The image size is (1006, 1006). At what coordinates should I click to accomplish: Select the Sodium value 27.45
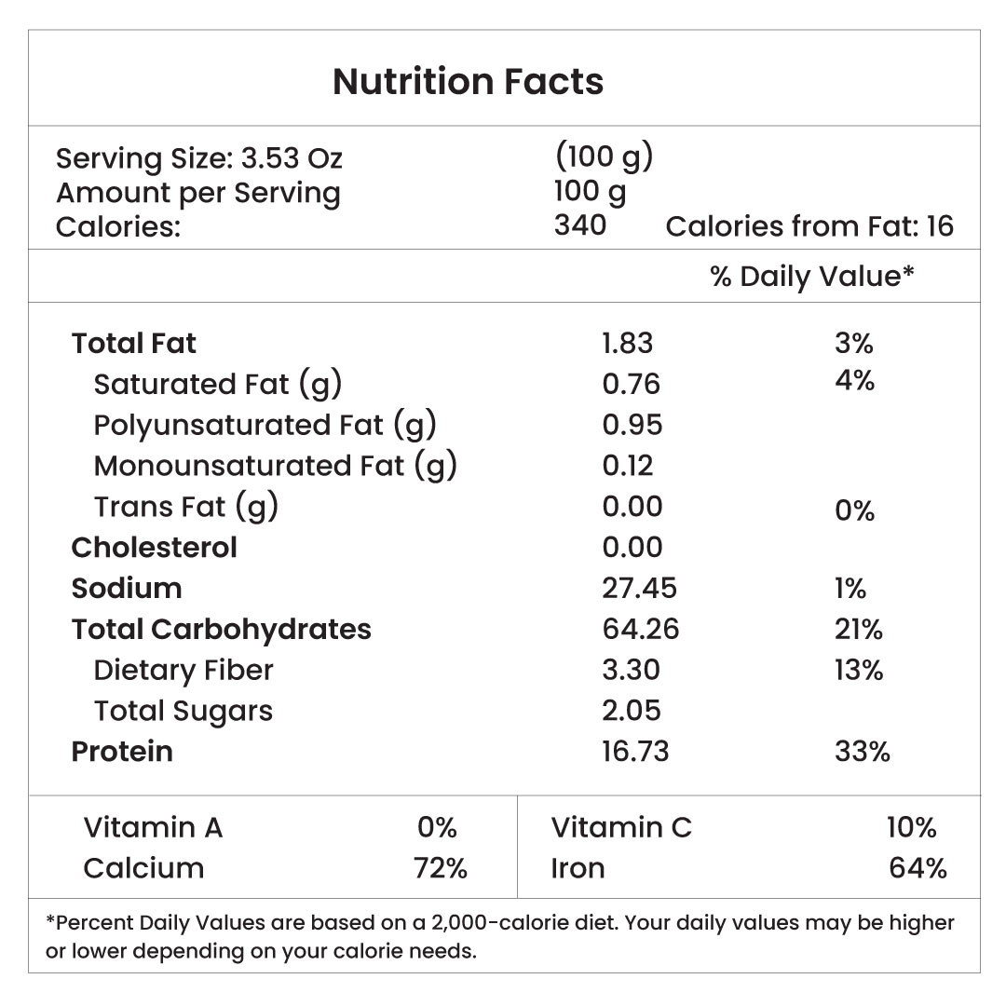639,589
